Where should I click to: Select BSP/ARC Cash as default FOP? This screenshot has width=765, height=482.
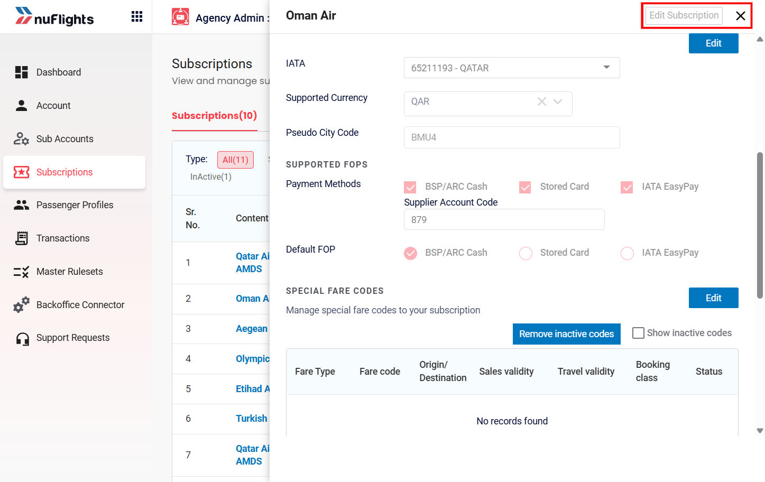pos(411,253)
